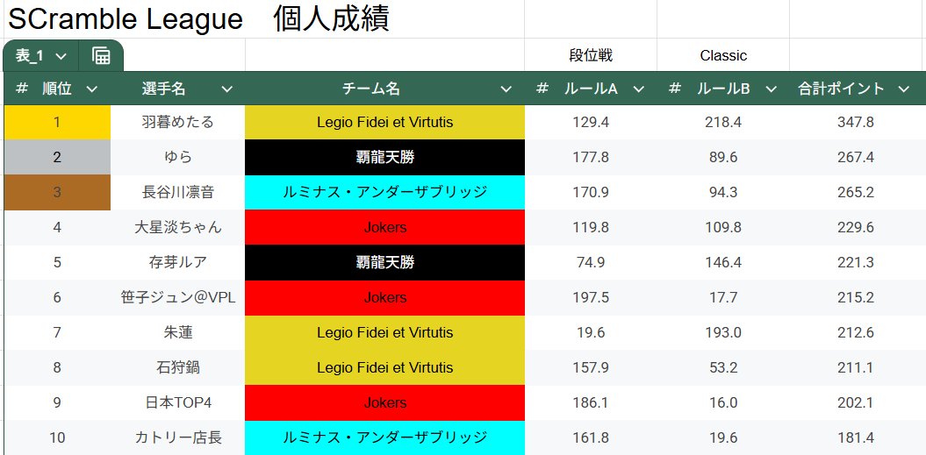Screen dimensions: 926x455
Task: Select ルールB value 218.4
Action: [723, 122]
